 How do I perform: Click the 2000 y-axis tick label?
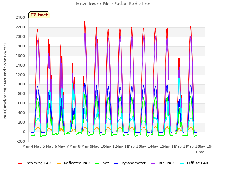[20, 36]
